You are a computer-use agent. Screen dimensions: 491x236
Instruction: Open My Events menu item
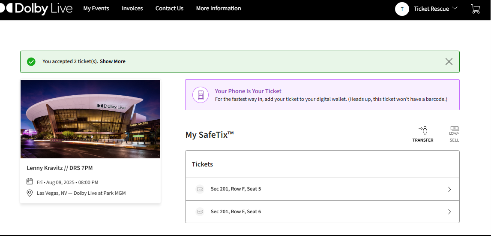pyautogui.click(x=96, y=9)
